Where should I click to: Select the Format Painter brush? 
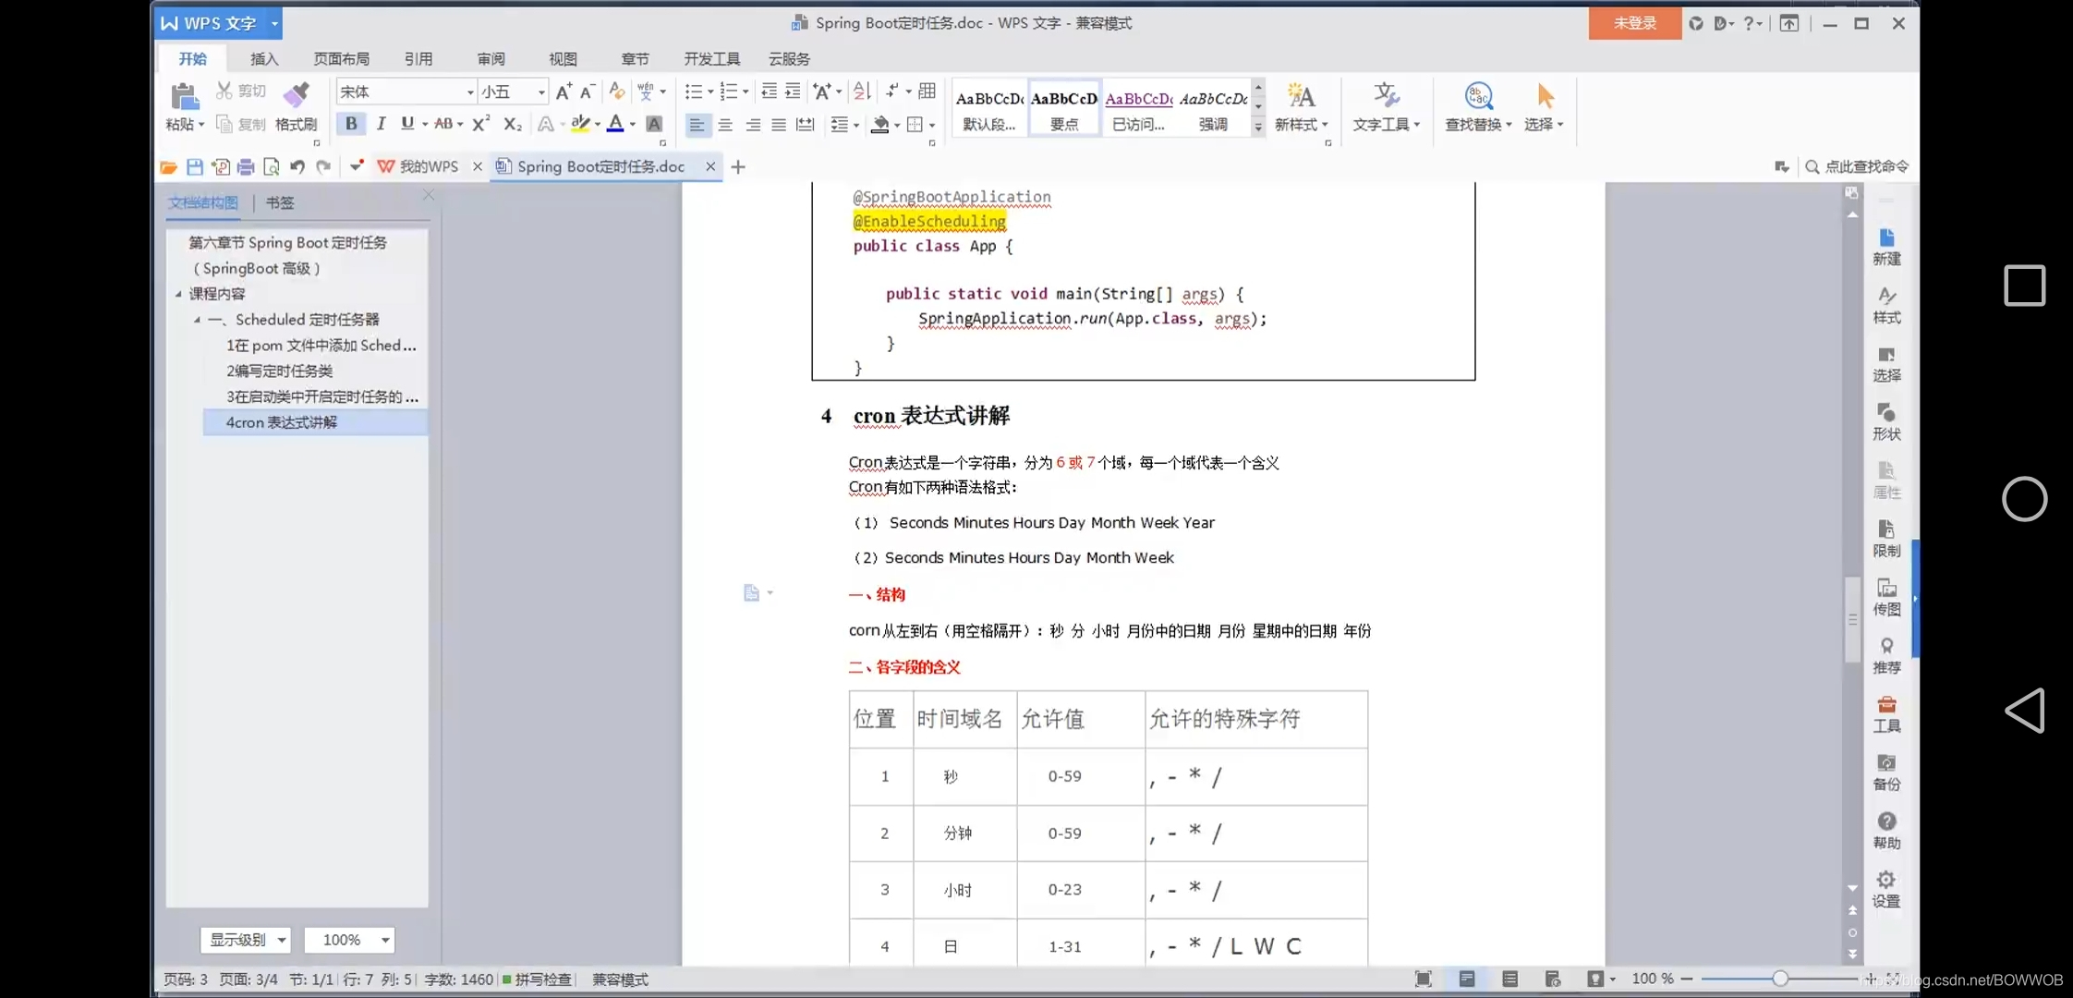click(x=296, y=95)
